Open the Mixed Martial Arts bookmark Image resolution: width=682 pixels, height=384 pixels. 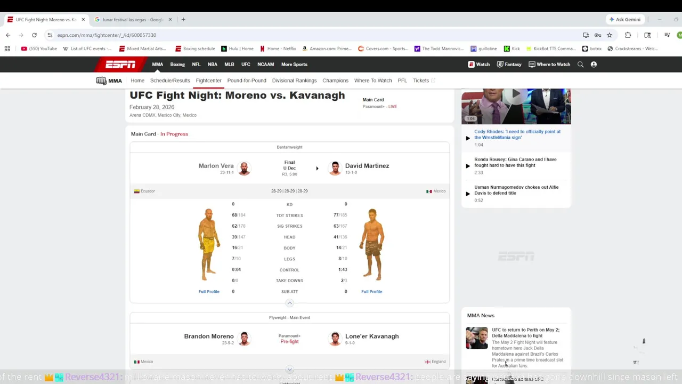click(x=143, y=49)
